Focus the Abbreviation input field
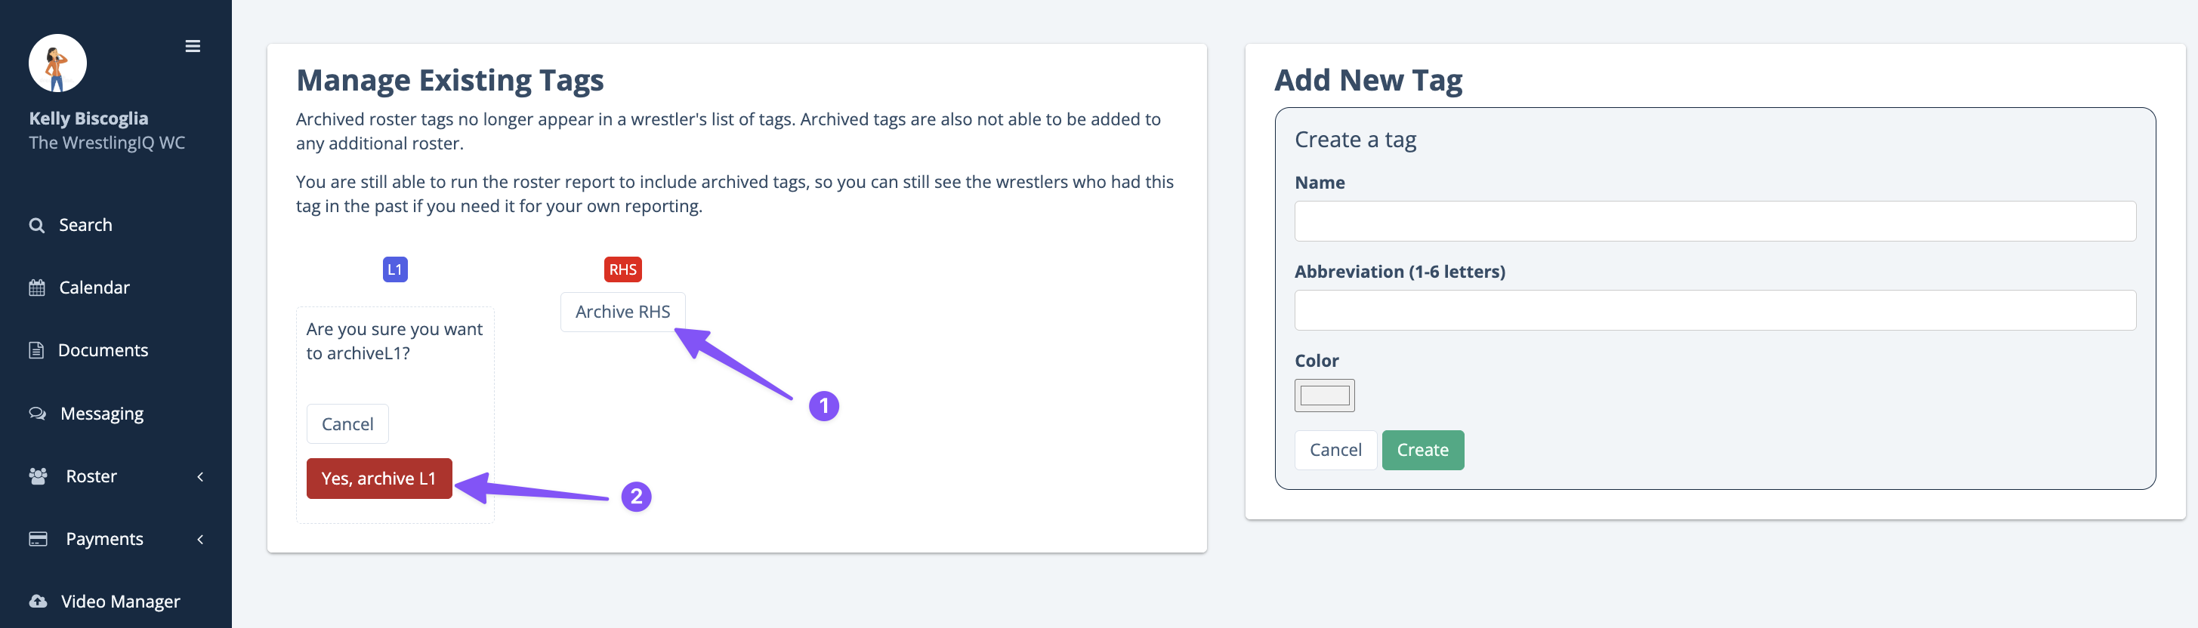The height and width of the screenshot is (628, 2198). [1715, 310]
